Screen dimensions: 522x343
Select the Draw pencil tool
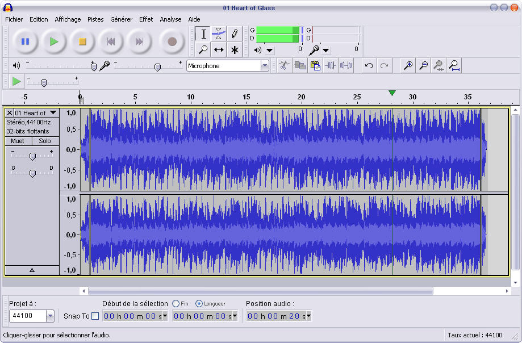coord(235,34)
